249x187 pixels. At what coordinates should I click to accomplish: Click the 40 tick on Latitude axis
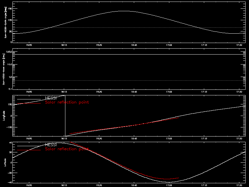[x=11, y=143]
